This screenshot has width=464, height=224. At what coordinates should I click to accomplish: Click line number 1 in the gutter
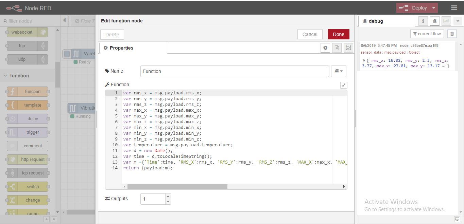(116, 93)
